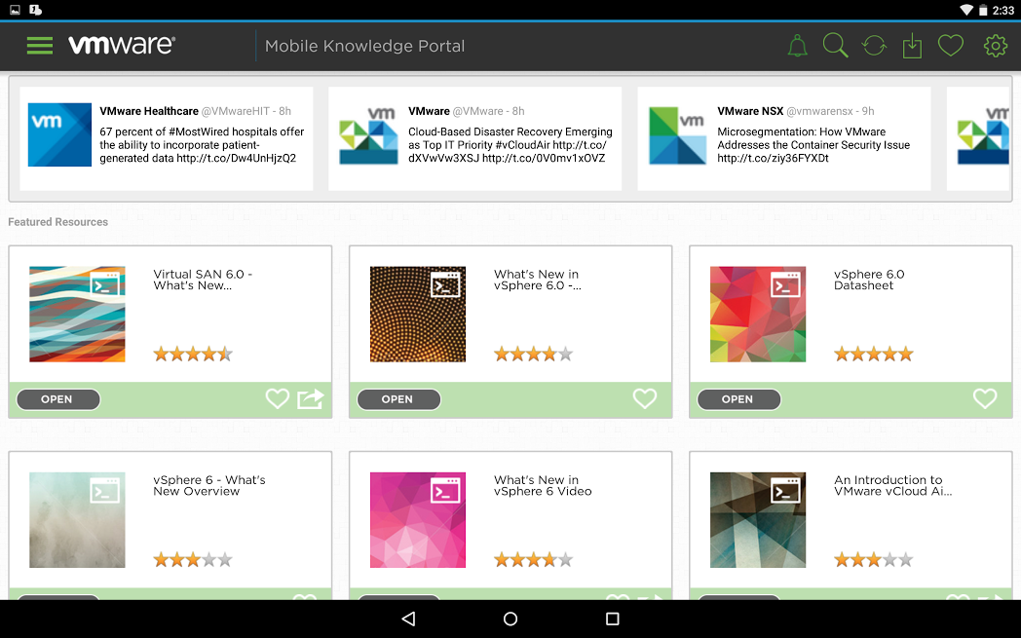Rate vSphere 6.0 Datasheet stars
The height and width of the screenshot is (638, 1021).
click(x=873, y=355)
